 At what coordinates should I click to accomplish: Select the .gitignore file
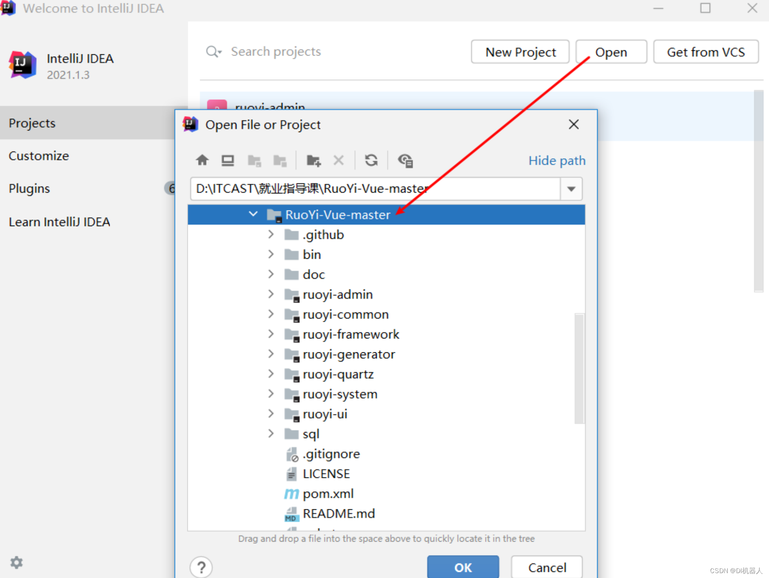(x=331, y=454)
